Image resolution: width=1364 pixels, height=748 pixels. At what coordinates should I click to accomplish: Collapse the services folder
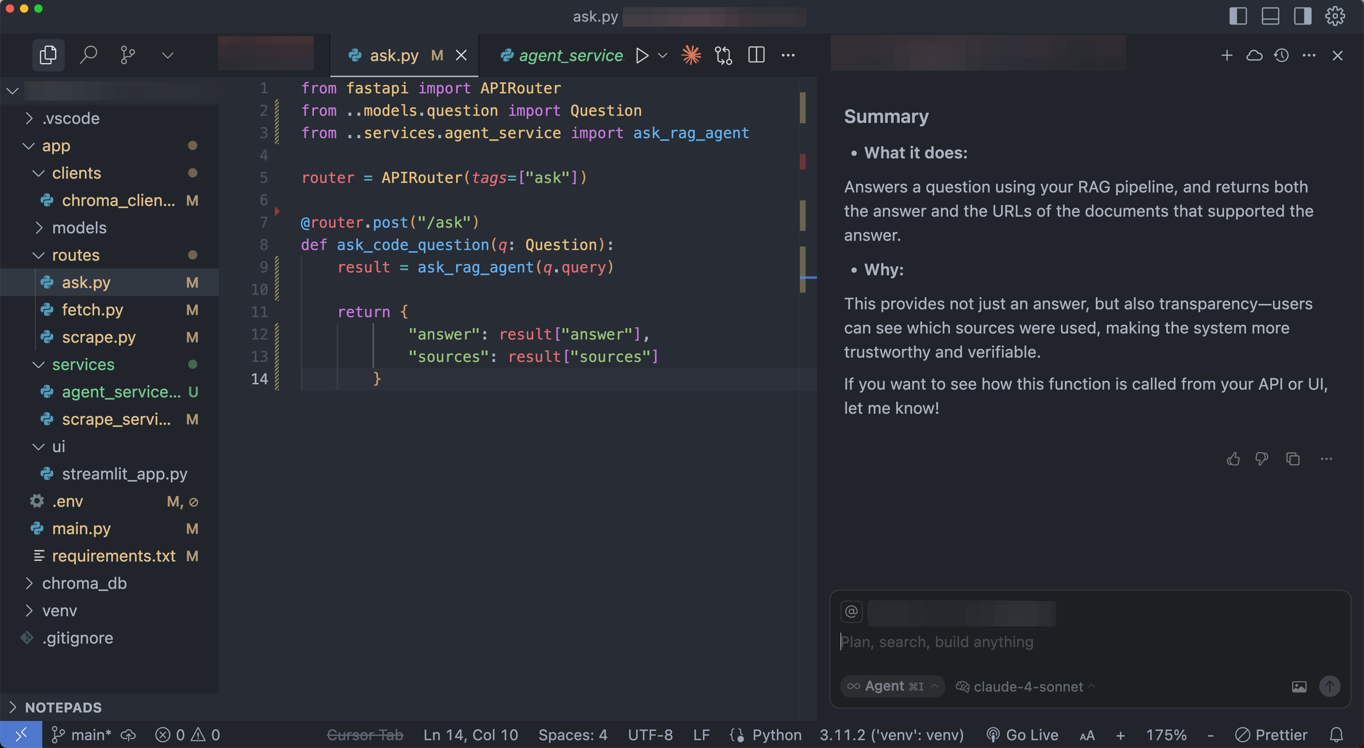pos(83,364)
